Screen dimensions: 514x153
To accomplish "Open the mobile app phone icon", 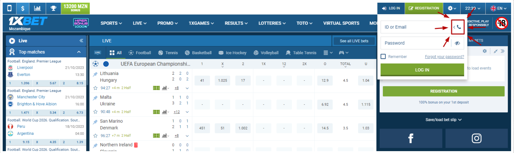I will point(9,8).
